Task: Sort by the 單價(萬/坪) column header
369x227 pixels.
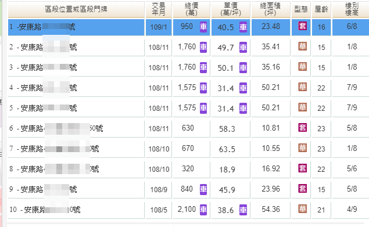Action: 231,9
